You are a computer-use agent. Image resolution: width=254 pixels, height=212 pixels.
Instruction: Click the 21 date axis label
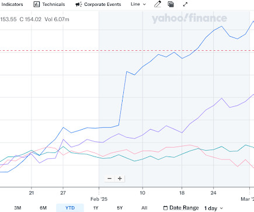point(32,193)
